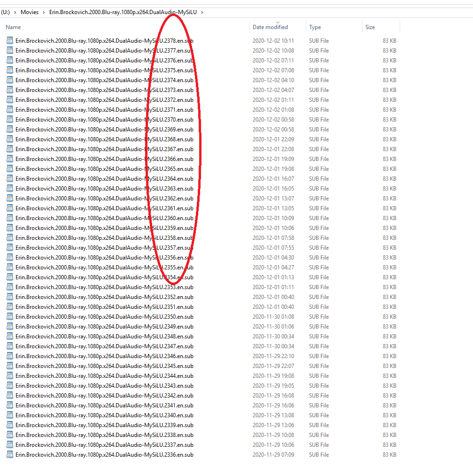473x467 pixels.
Task: Select file ending in MySiLU.2351.en.sub
Action: click(104, 306)
